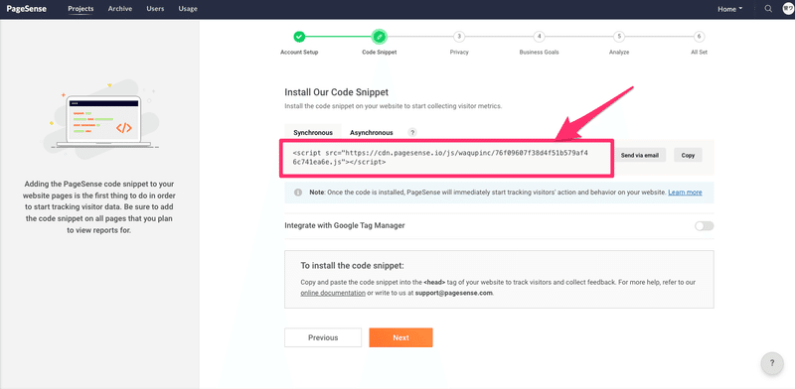Open the Usage menu
The image size is (795, 389).
(188, 9)
